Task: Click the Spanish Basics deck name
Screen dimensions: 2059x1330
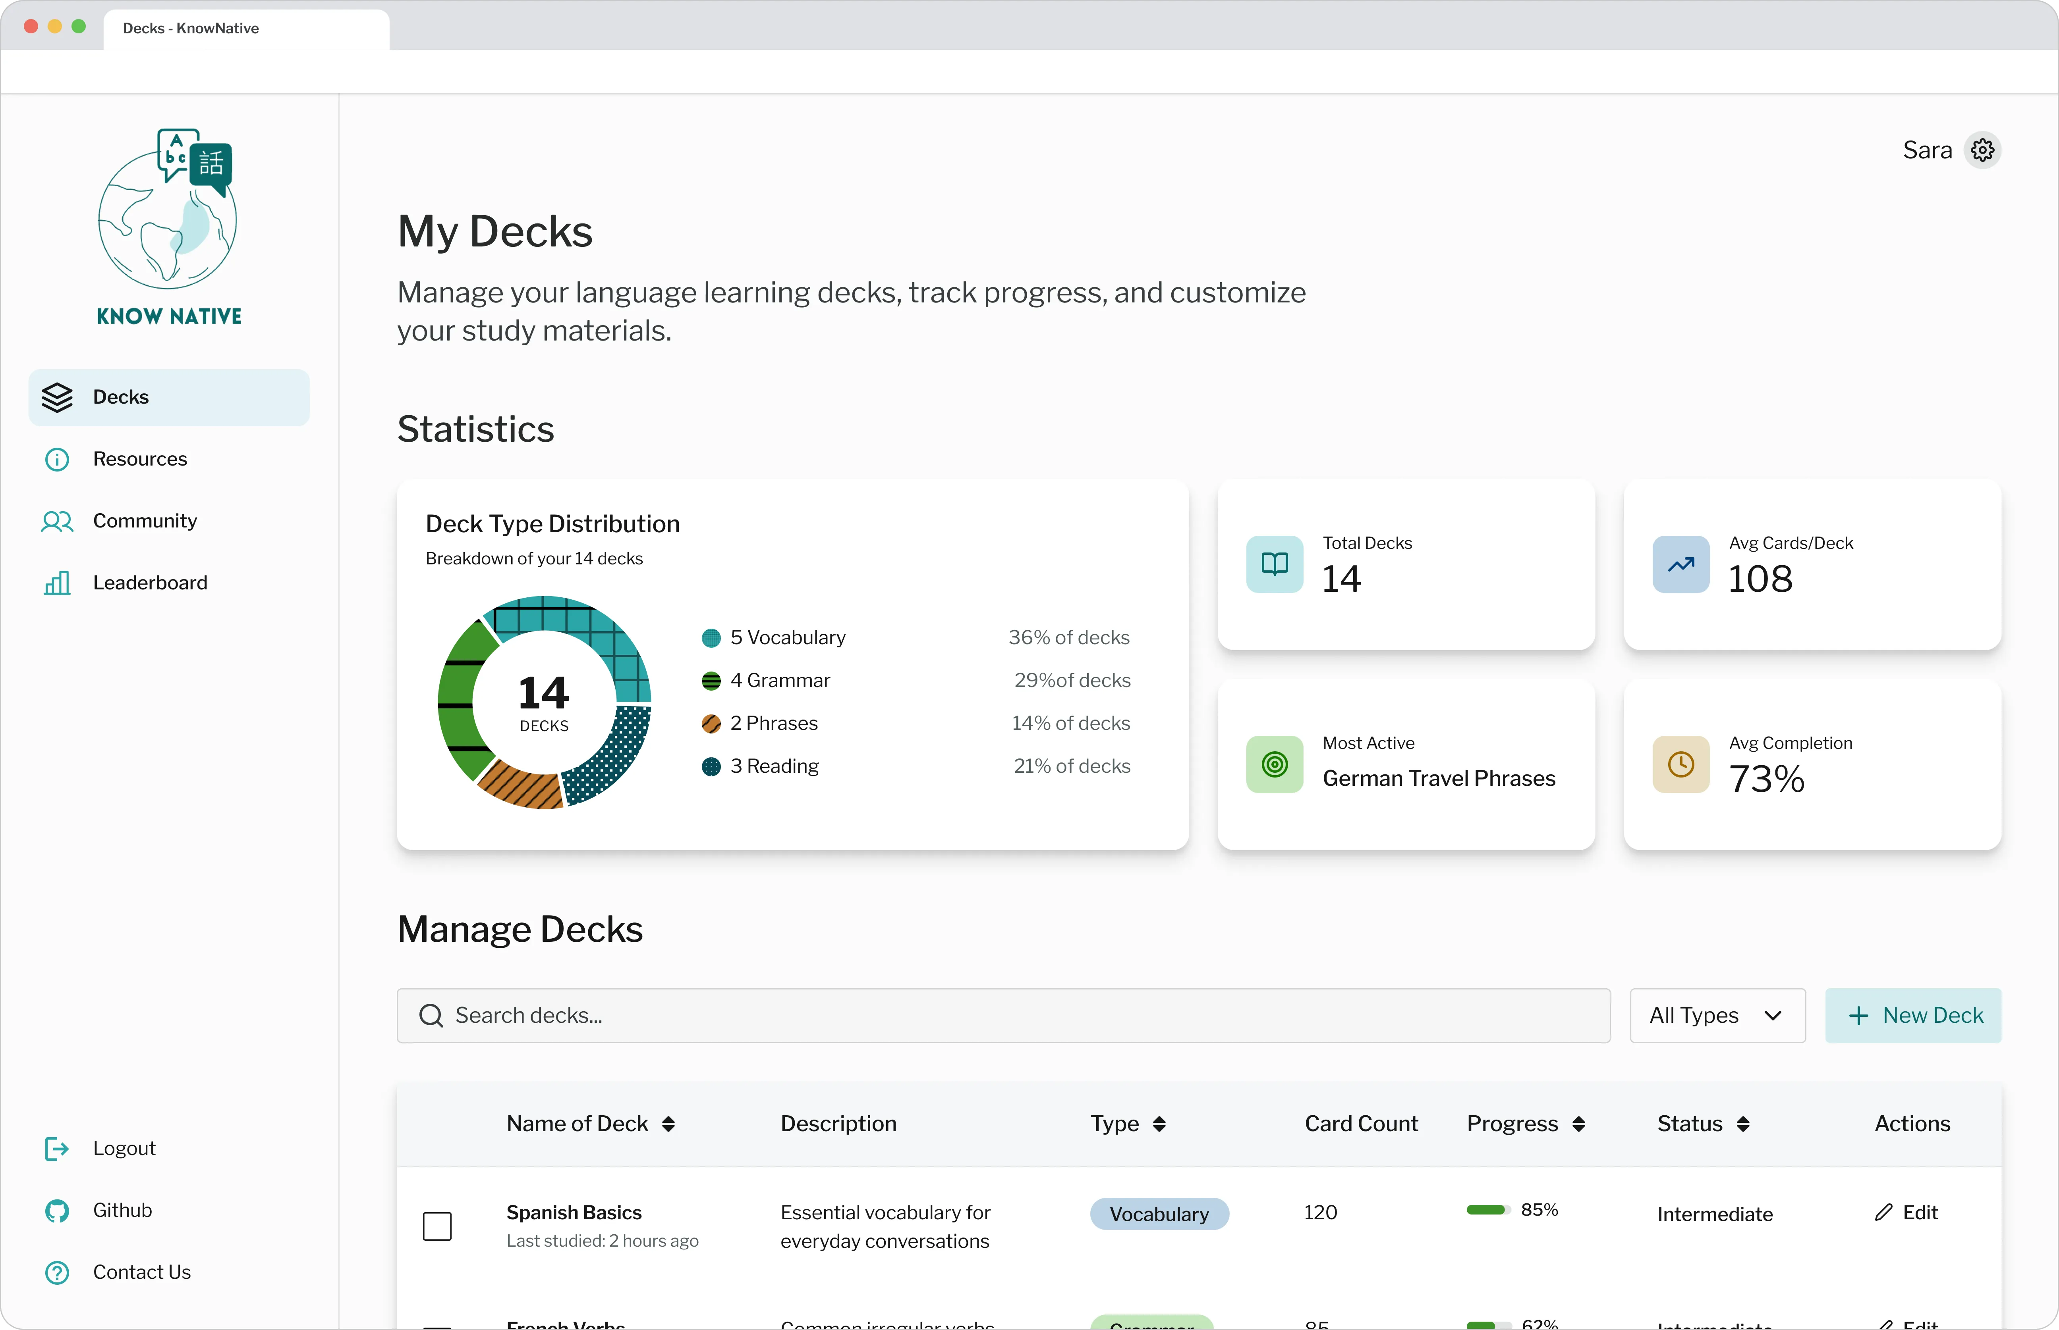Action: [x=574, y=1213]
